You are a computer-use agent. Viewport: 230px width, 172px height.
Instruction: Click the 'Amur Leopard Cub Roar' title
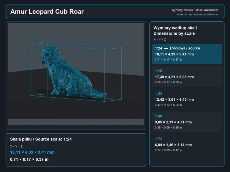tap(47, 12)
